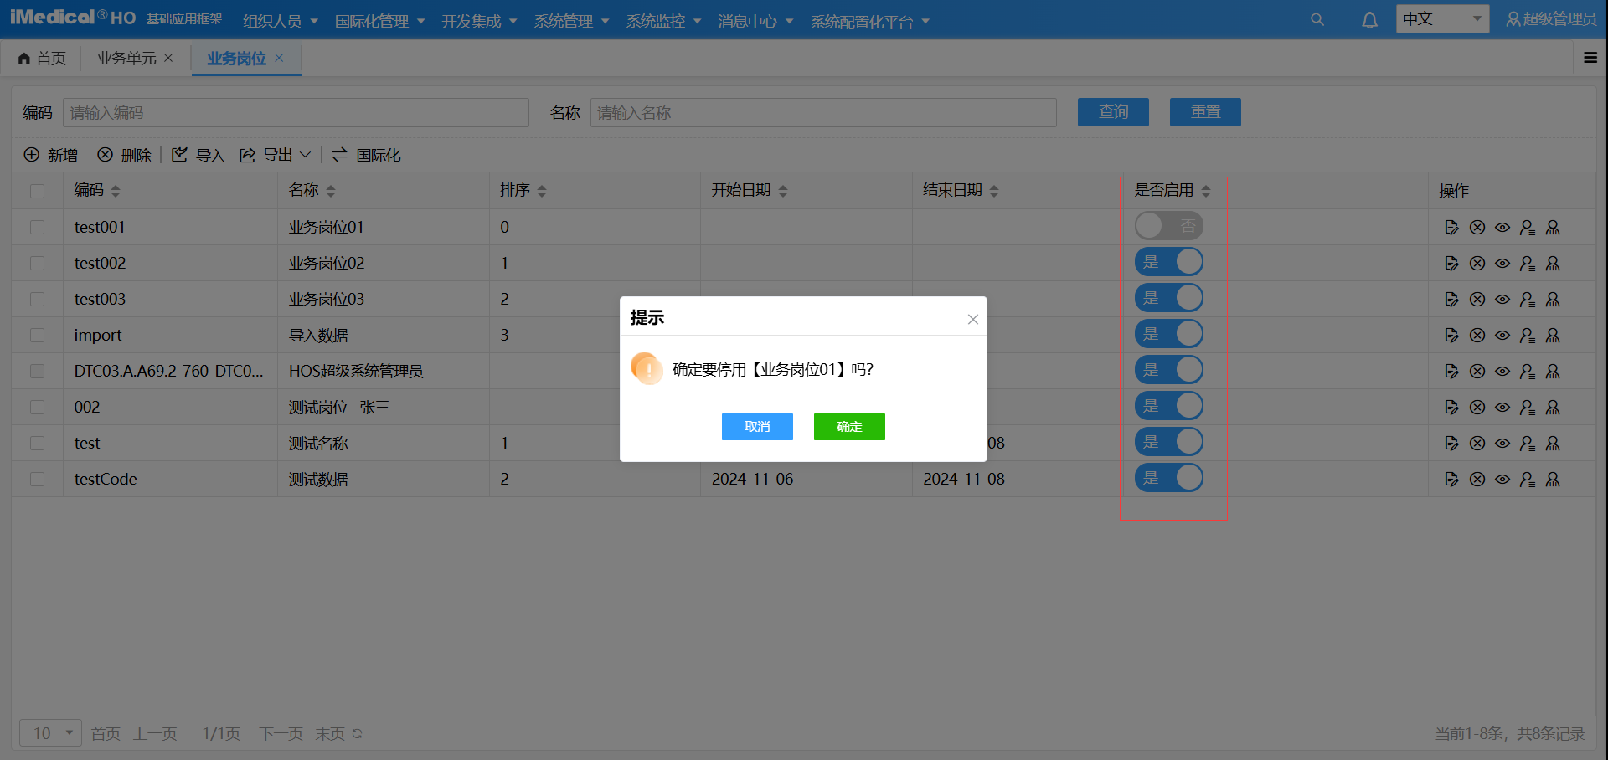Confirm disabling with the green 确定 button
1608x760 pixels.
[x=849, y=427]
